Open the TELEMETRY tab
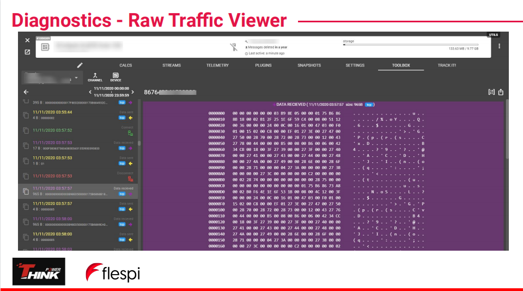 (217, 65)
